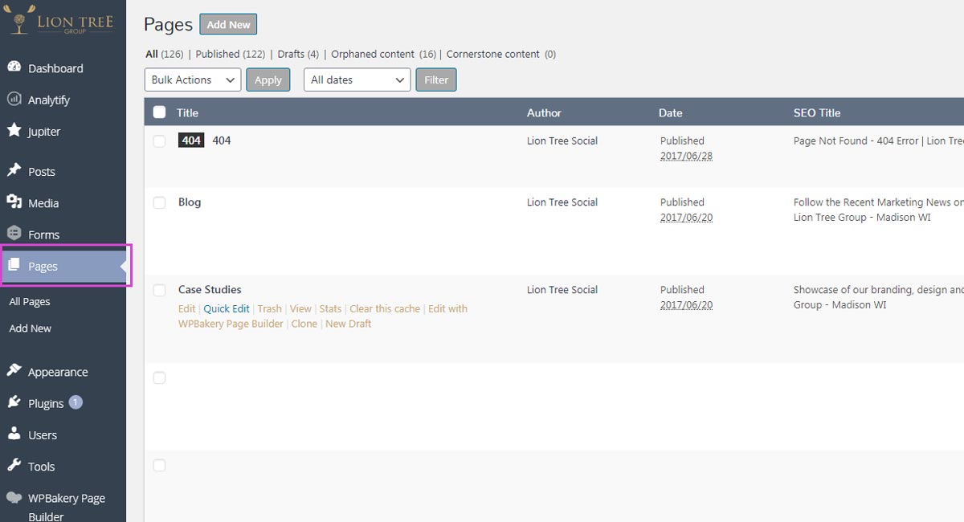Click Edit under Case Studies
The height and width of the screenshot is (522, 964).
[186, 308]
